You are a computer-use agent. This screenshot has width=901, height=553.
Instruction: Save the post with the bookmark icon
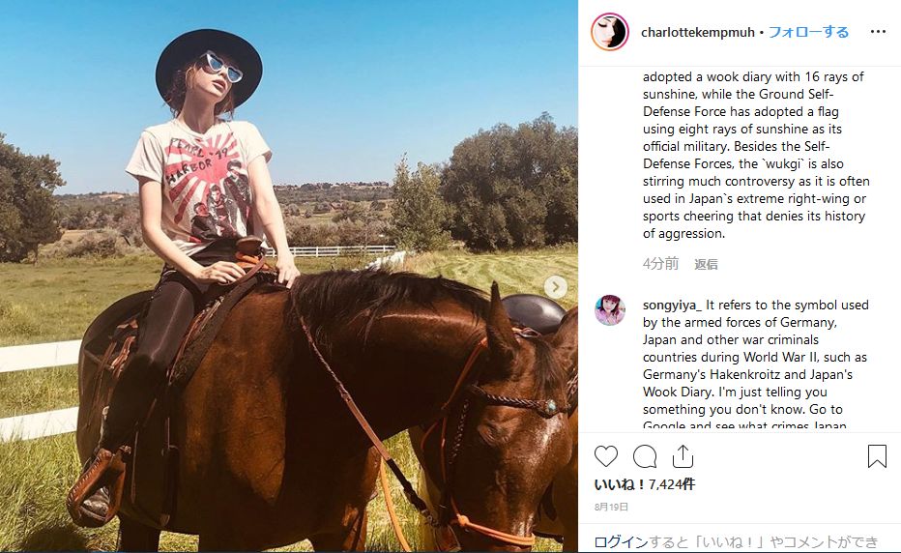click(x=877, y=456)
